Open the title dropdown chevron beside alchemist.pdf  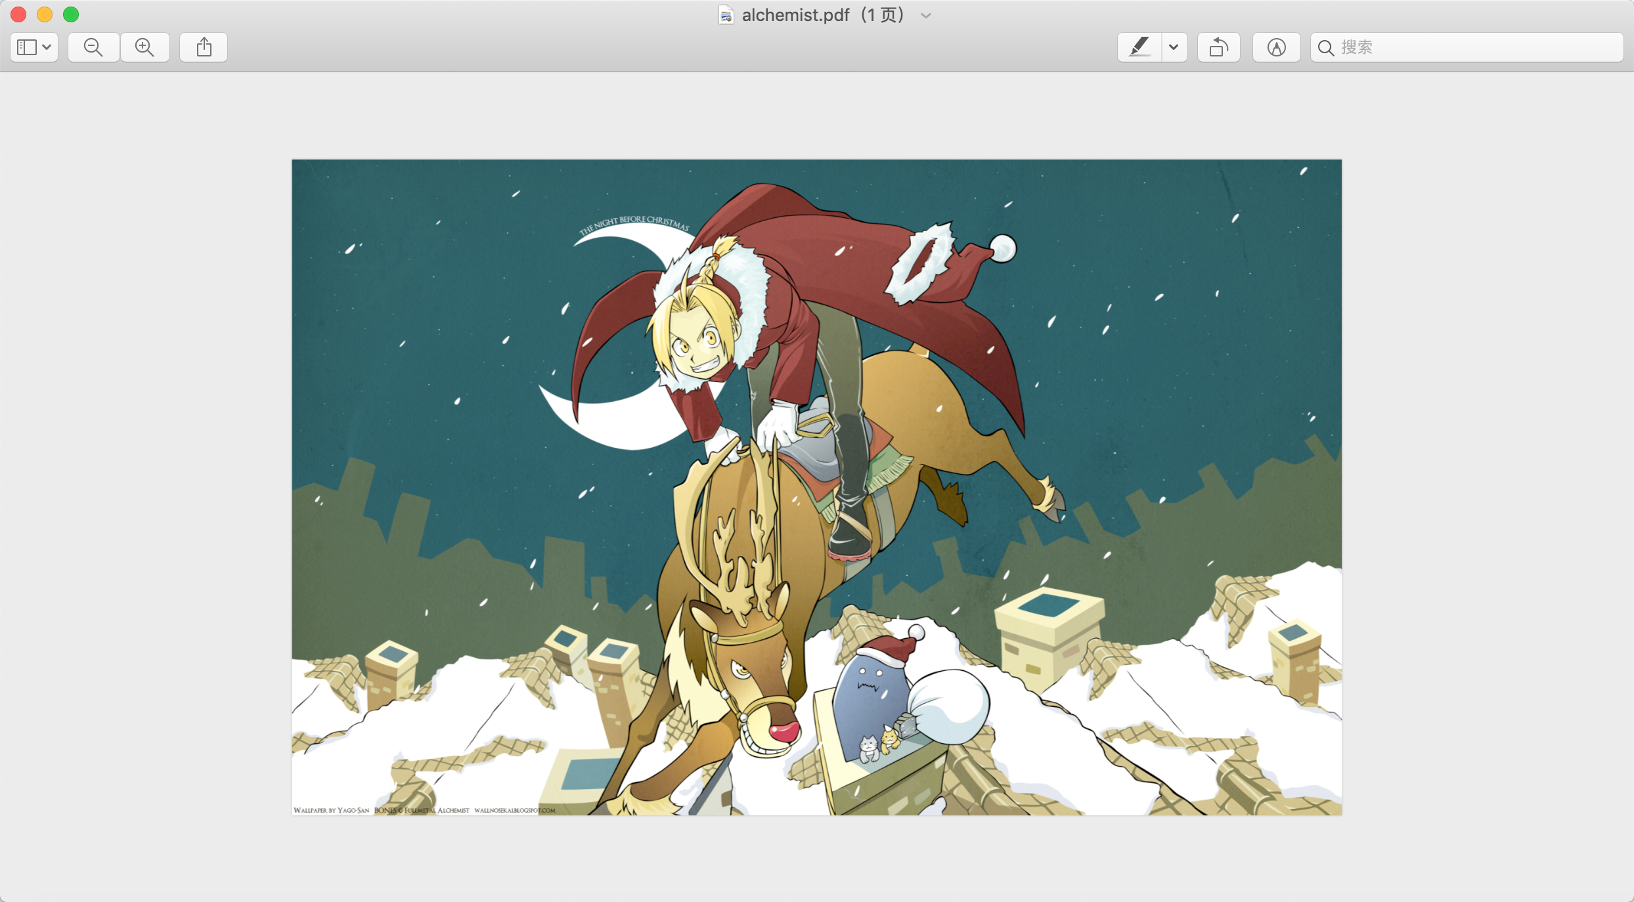click(x=926, y=16)
